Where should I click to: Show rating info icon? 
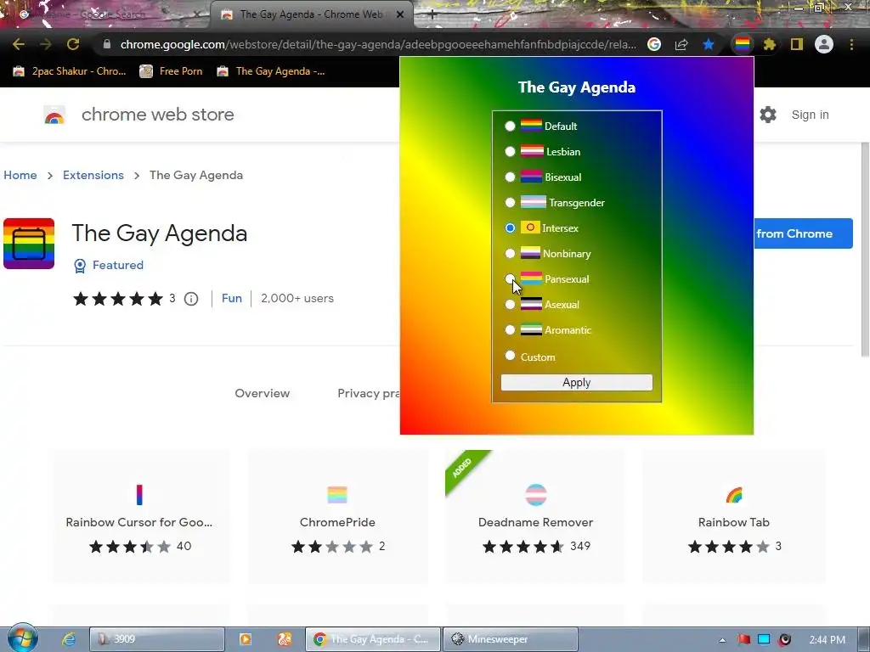[191, 299]
